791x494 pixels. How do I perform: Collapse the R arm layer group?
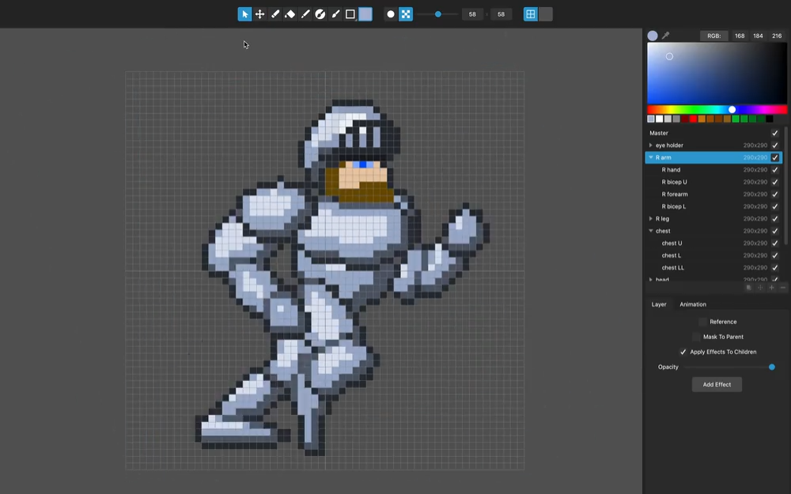pyautogui.click(x=651, y=157)
